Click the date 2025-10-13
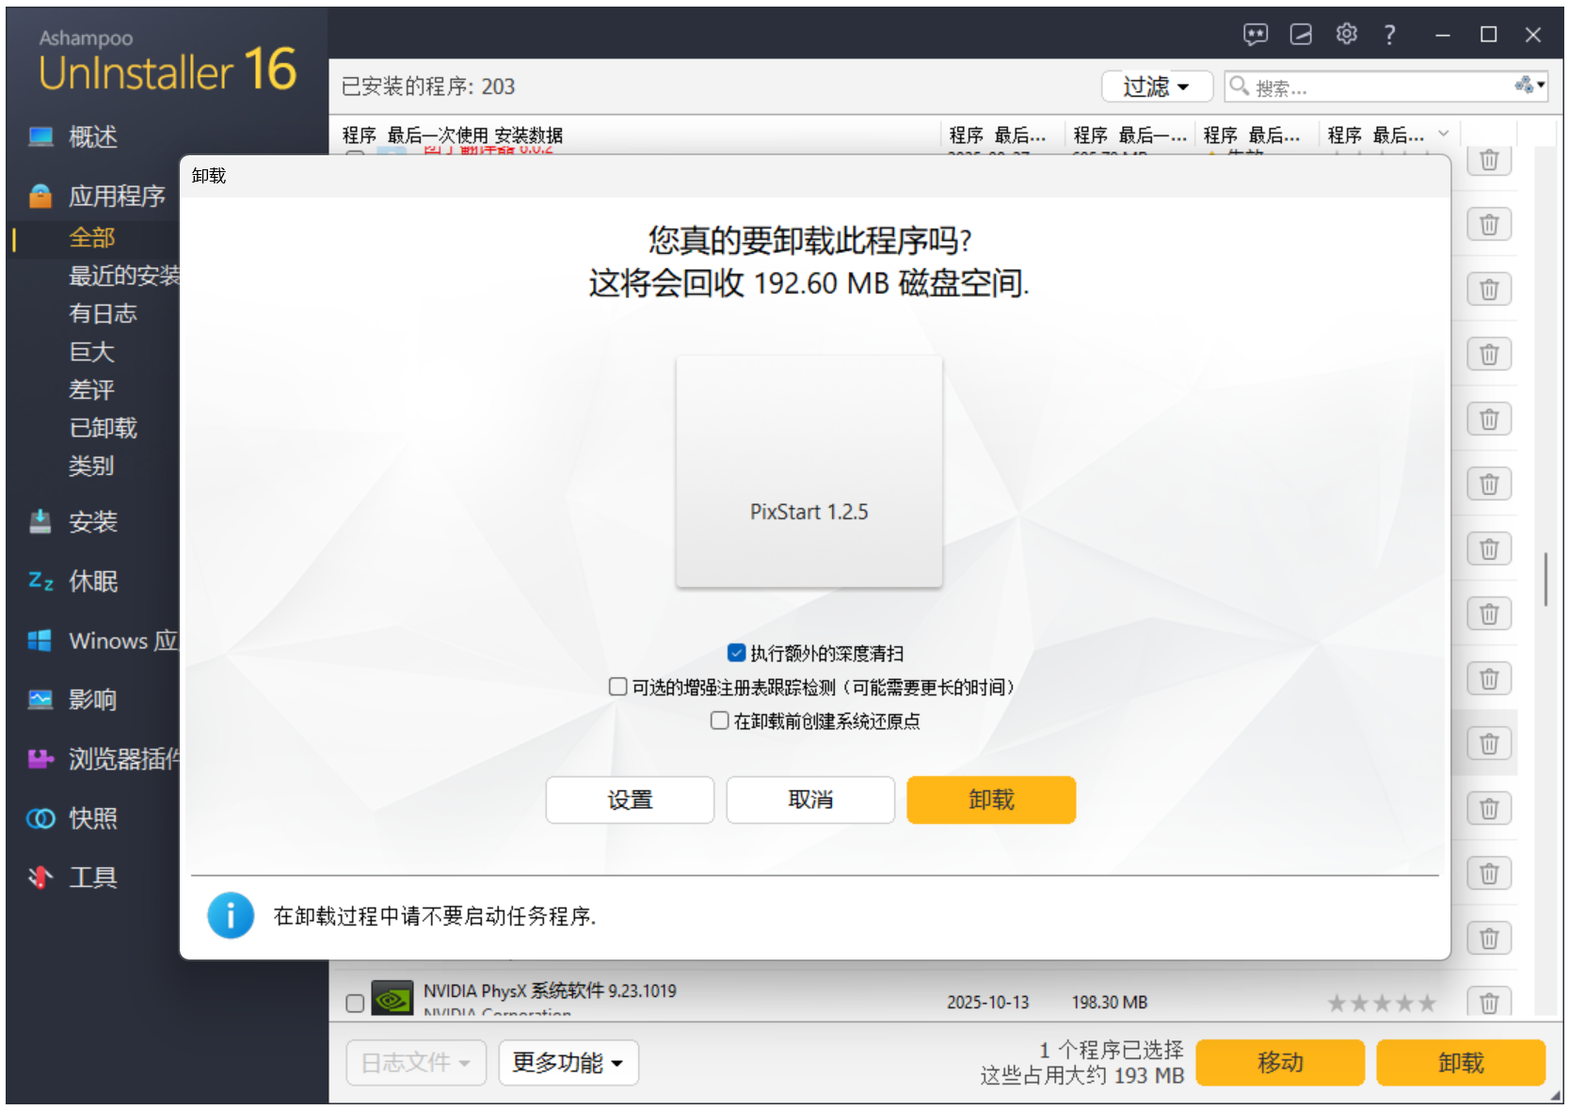The width and height of the screenshot is (1569, 1110). 988,1003
